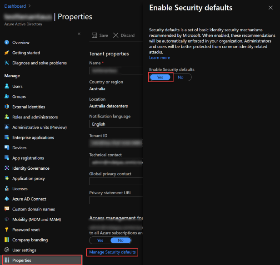Click the Discard X icon
This screenshot has height=265, width=280.
click(x=115, y=35)
